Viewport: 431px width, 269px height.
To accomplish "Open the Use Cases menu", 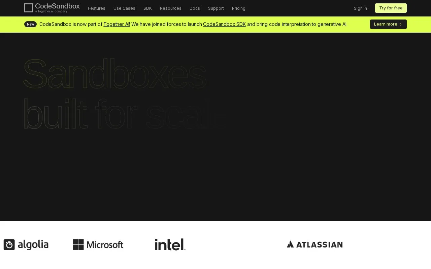I will [124, 8].
